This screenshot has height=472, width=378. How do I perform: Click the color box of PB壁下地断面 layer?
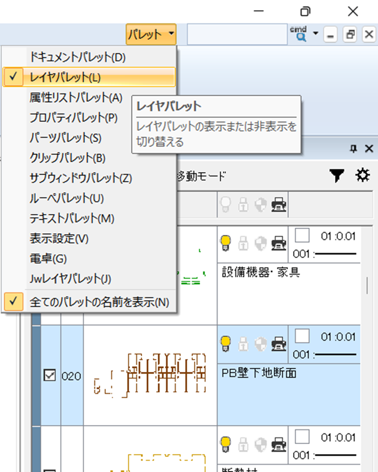tap(302, 336)
